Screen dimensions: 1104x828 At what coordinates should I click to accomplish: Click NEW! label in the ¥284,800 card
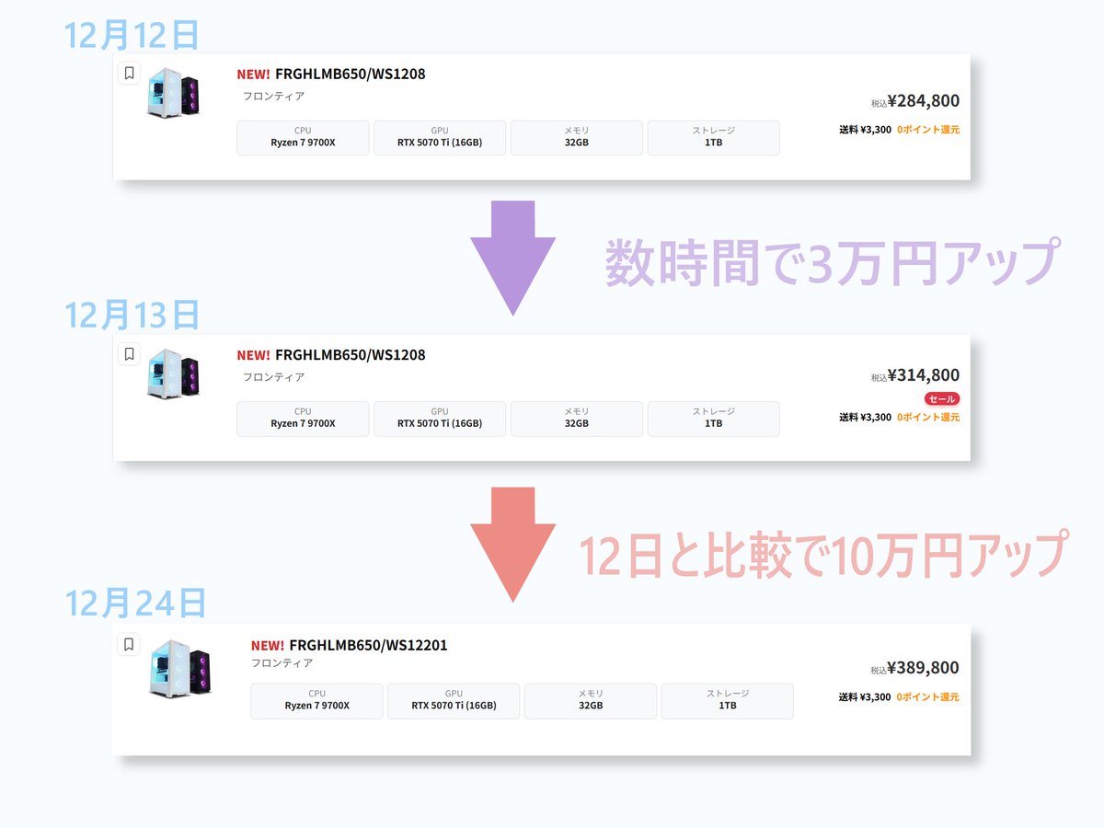pos(254,75)
